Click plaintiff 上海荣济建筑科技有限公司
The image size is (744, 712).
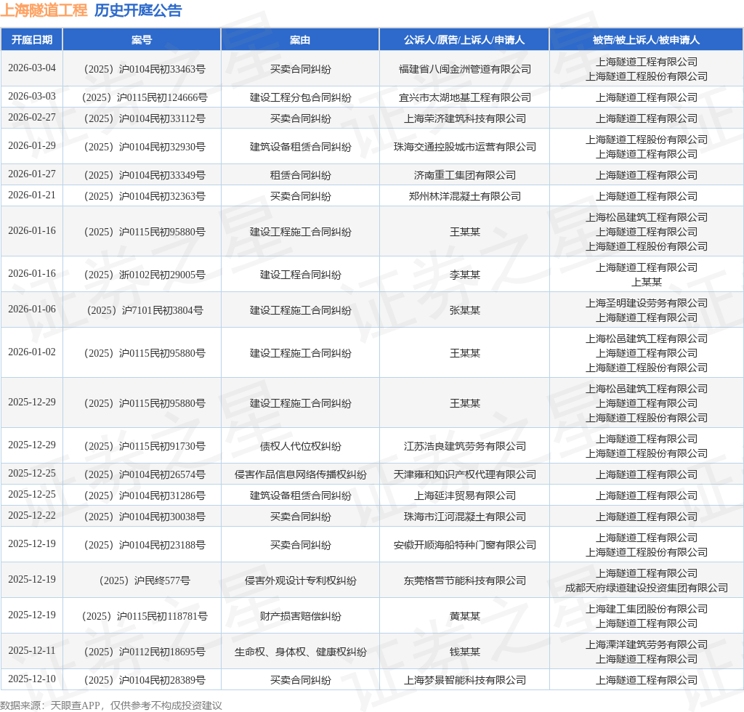pos(464,118)
